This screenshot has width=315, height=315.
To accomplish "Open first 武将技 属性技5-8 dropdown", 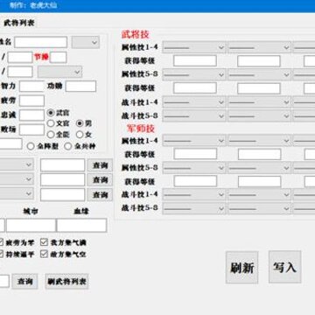I will [194, 74].
